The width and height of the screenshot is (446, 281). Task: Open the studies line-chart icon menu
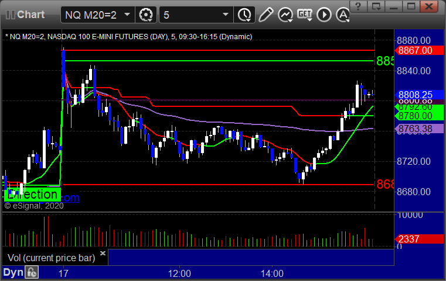285,15
